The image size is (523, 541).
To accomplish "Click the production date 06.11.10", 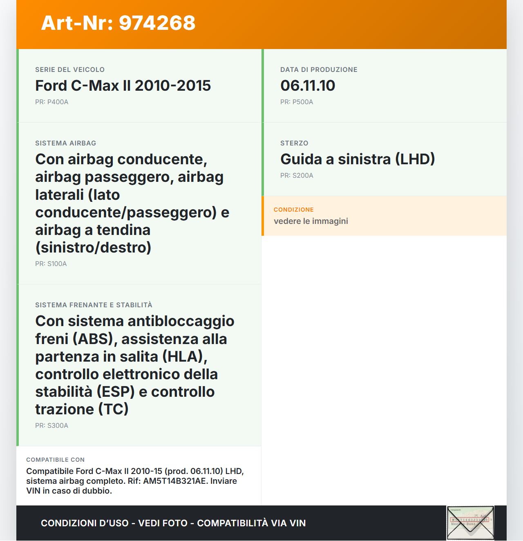I will [x=308, y=85].
